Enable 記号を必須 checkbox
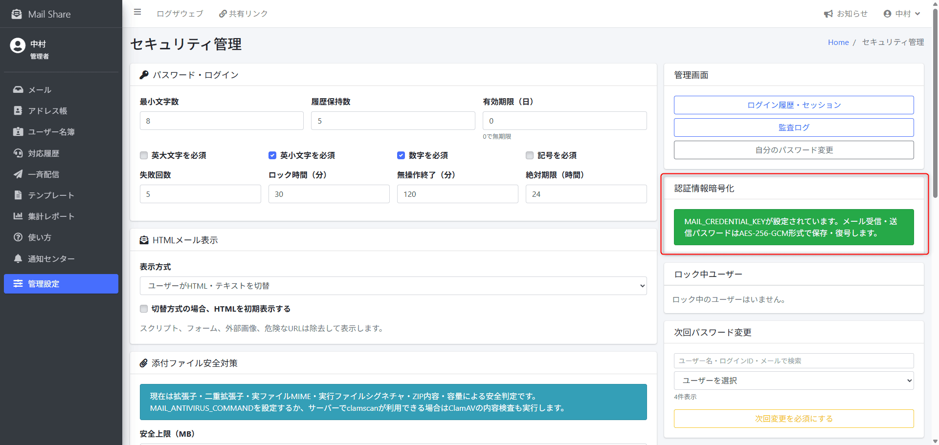The height and width of the screenshot is (445, 939). 530,155
